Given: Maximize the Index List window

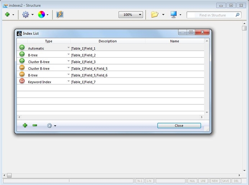Looking at the screenshot, I should pyautogui.click(x=191, y=32).
